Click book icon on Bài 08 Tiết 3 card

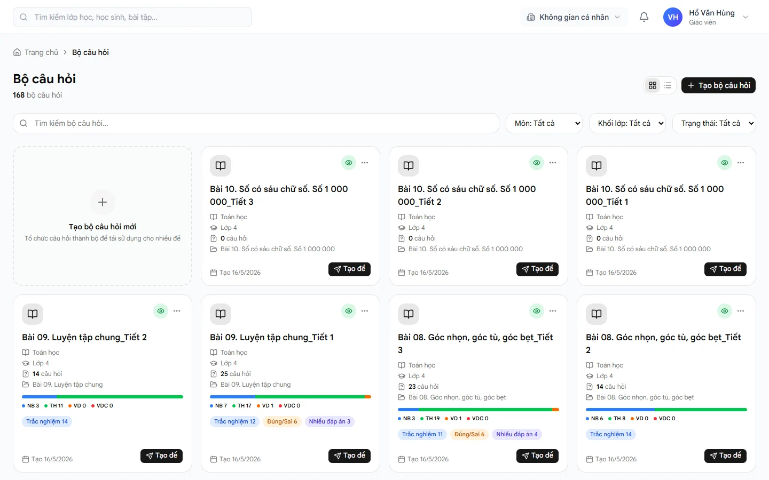tap(409, 314)
